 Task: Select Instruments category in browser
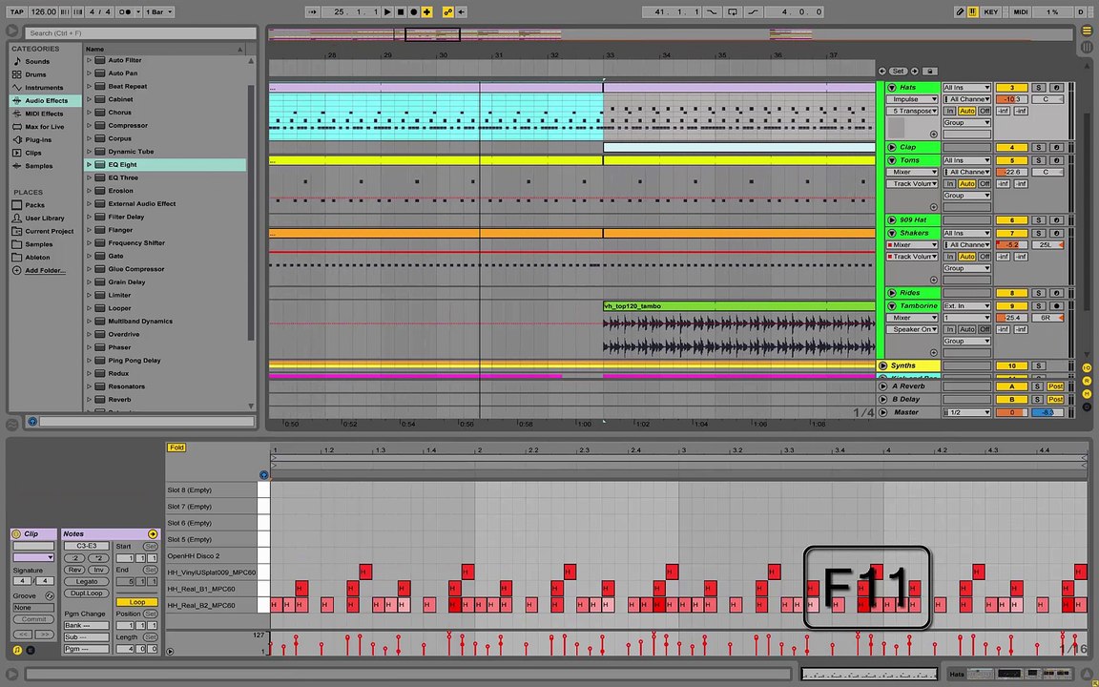point(44,88)
